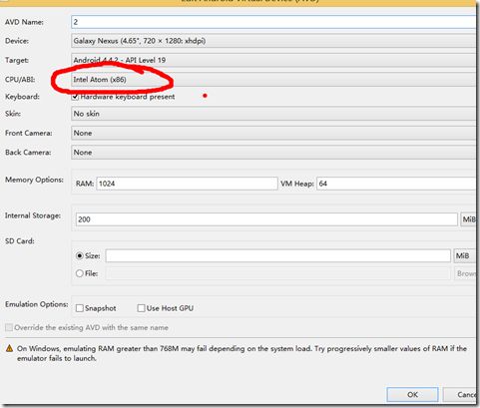Open the Internal Storage MiB unit dropdown
480x408 pixels.
click(468, 219)
